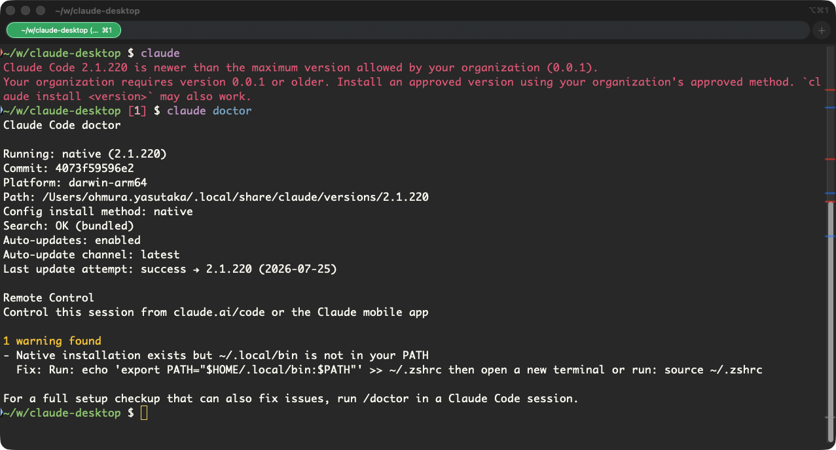Open a new tab with the plus button
836x450 pixels.
click(x=821, y=30)
